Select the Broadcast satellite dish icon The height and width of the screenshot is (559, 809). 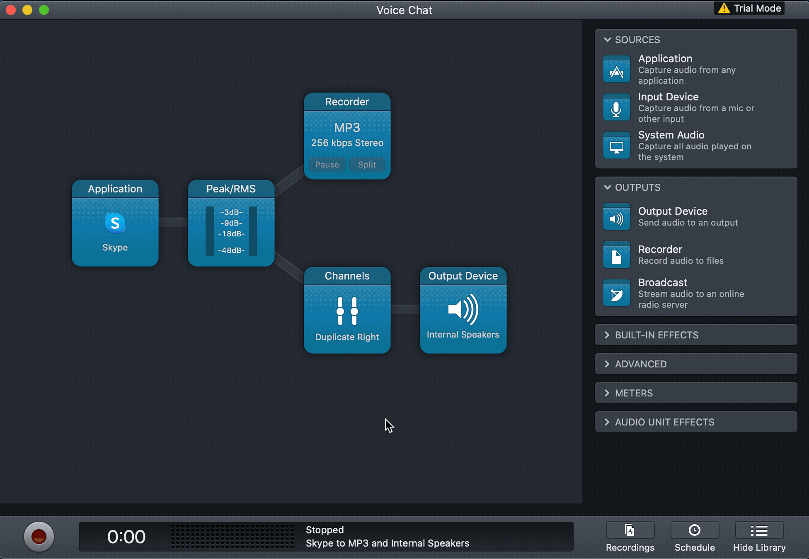[x=616, y=293]
